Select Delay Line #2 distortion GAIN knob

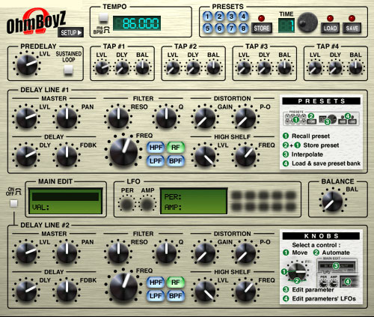(x=205, y=253)
